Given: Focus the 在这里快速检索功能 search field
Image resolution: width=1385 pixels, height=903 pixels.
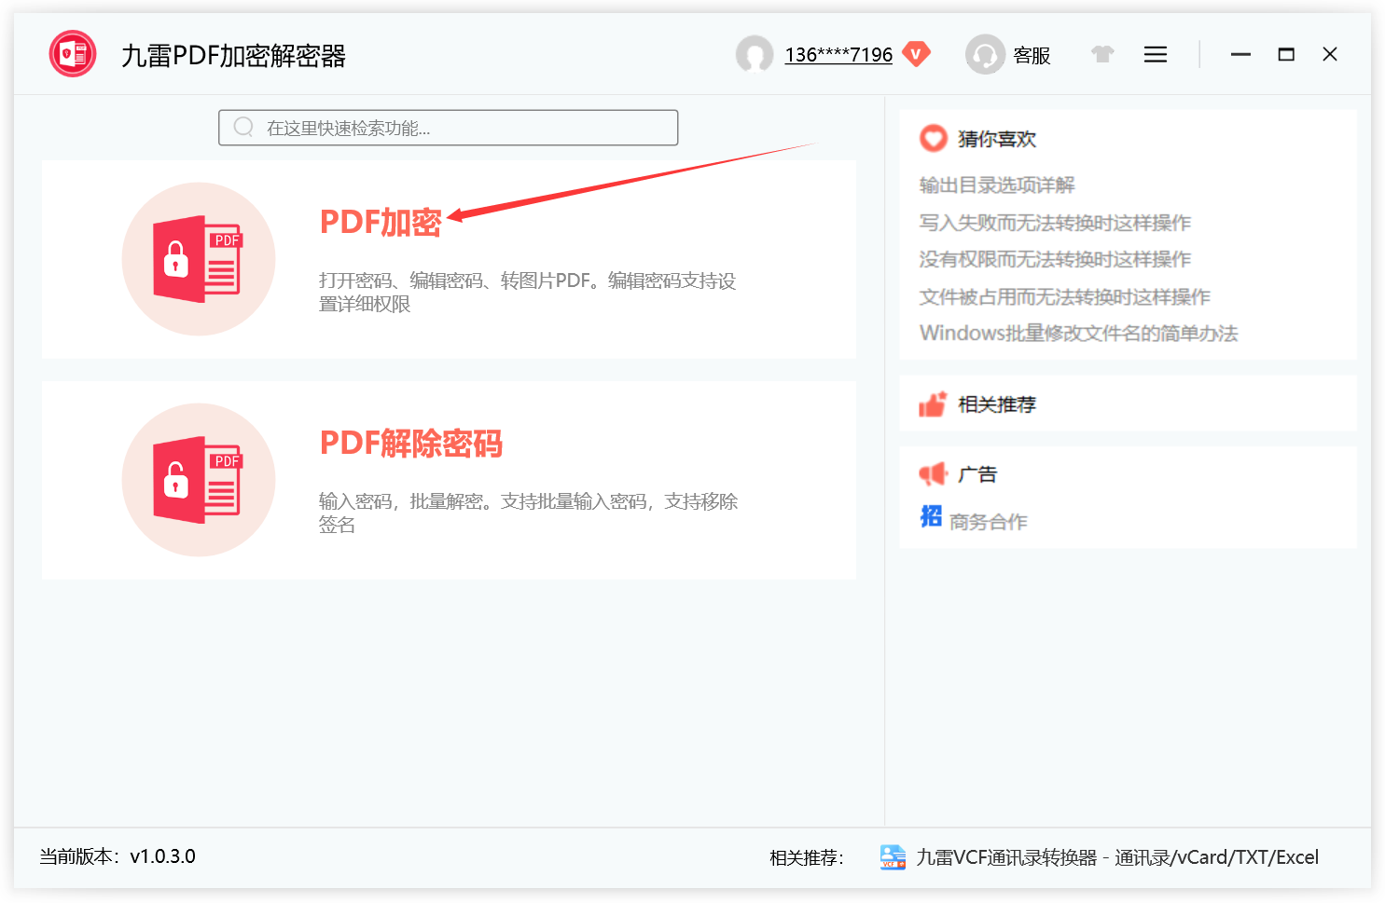Looking at the screenshot, I should tap(449, 128).
